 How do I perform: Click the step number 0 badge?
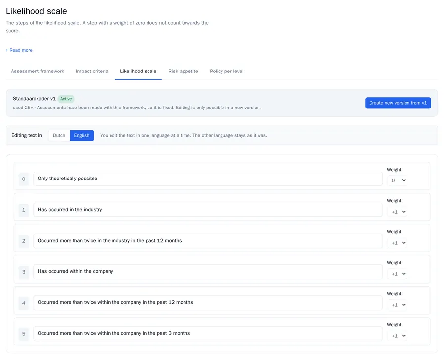[24, 179]
